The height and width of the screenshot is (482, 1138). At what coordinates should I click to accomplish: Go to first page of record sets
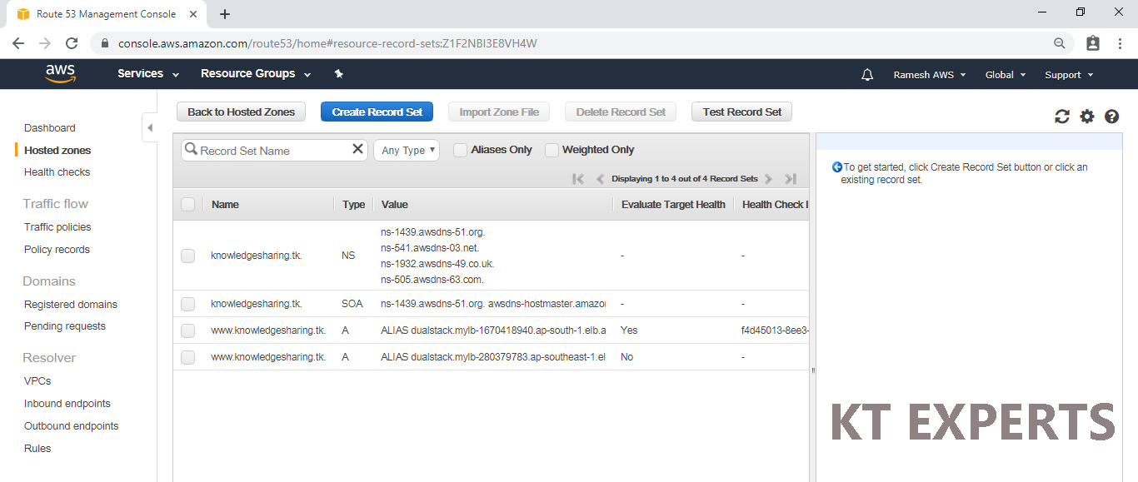coord(578,179)
